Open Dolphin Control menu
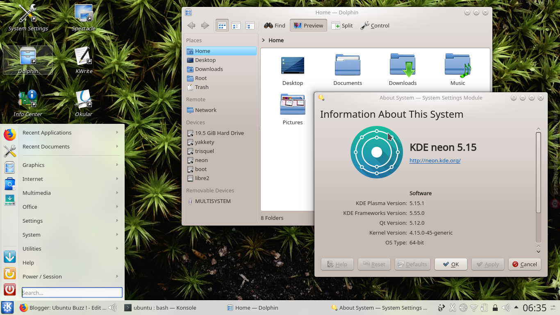The width and height of the screenshot is (560, 315). tap(375, 25)
